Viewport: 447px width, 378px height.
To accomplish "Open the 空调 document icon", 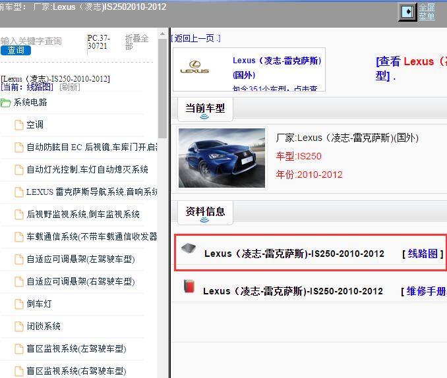I will click(19, 124).
